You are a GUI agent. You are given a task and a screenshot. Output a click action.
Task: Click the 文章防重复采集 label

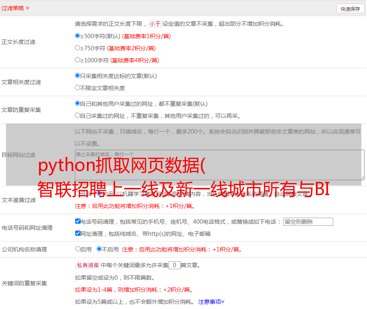21,110
